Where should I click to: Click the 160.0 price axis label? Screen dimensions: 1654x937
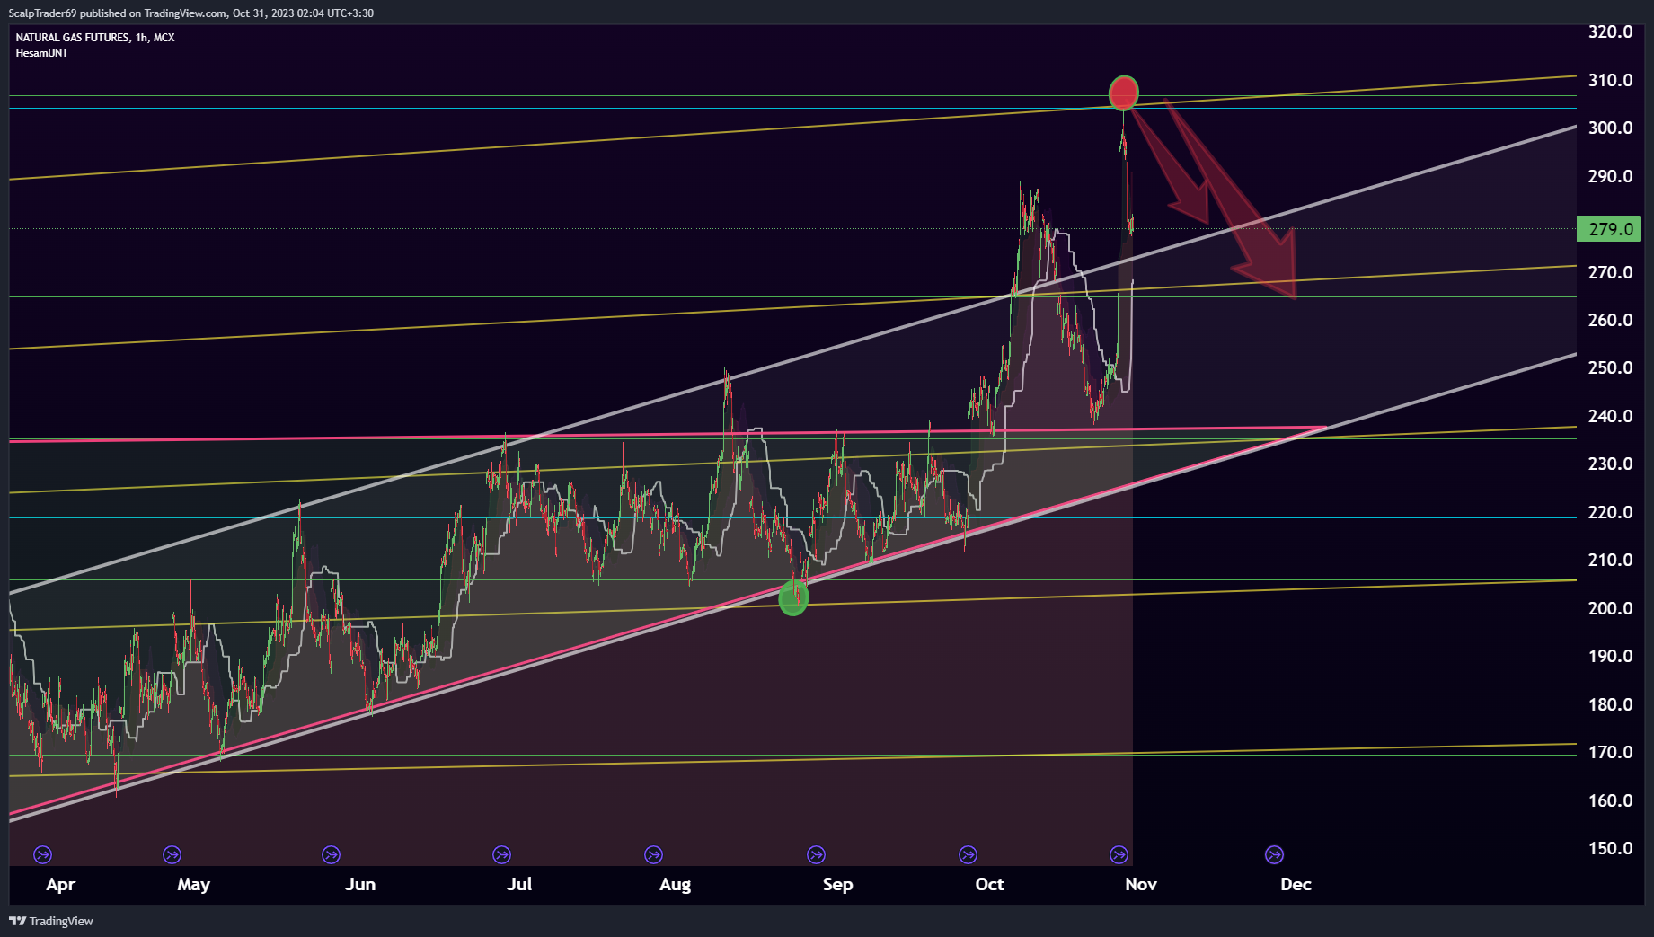[x=1610, y=800]
